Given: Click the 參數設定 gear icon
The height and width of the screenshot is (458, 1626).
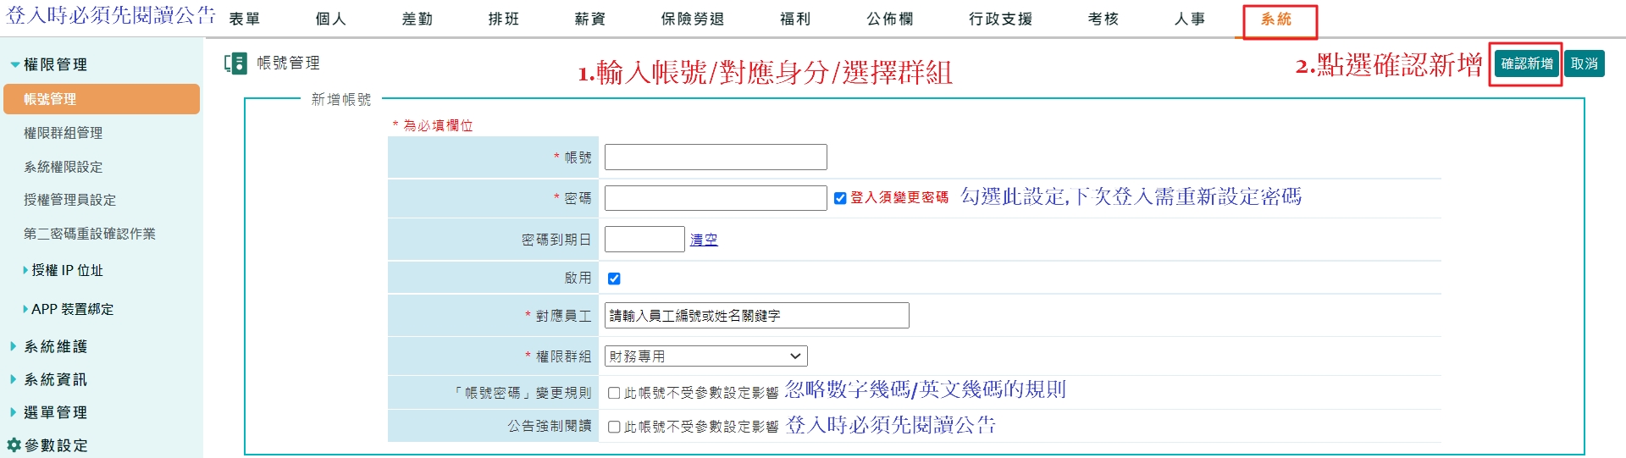Looking at the screenshot, I should point(14,444).
